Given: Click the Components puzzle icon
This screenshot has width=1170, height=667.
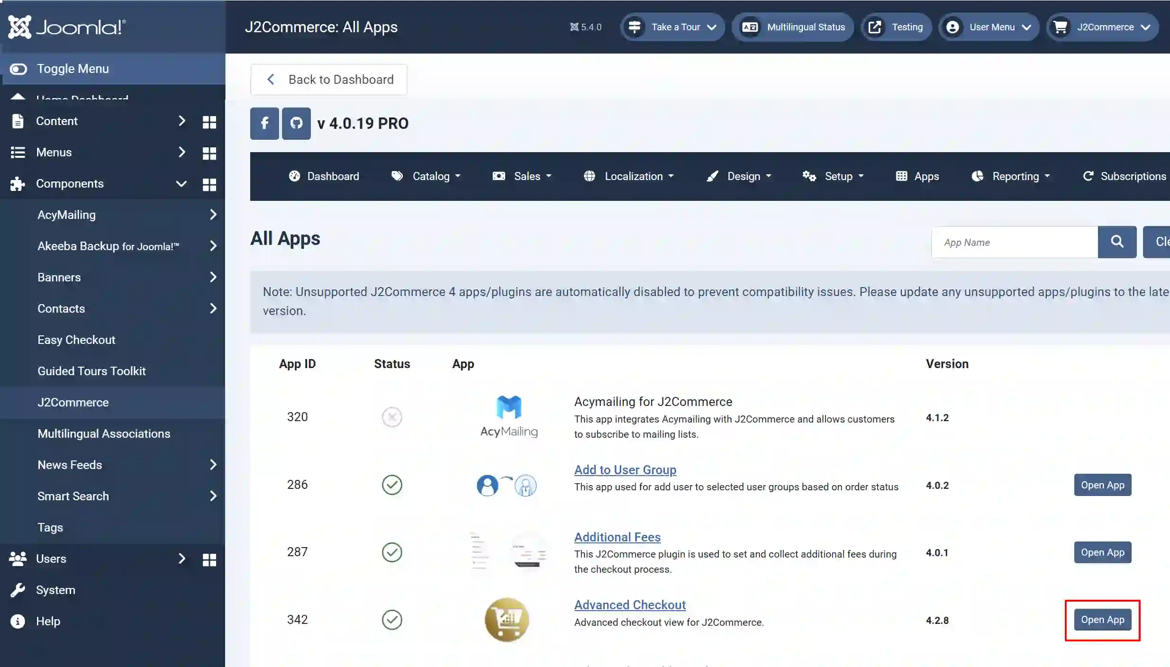Looking at the screenshot, I should coord(18,183).
